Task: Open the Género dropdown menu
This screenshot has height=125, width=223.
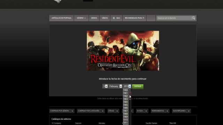Action: (x=81, y=18)
